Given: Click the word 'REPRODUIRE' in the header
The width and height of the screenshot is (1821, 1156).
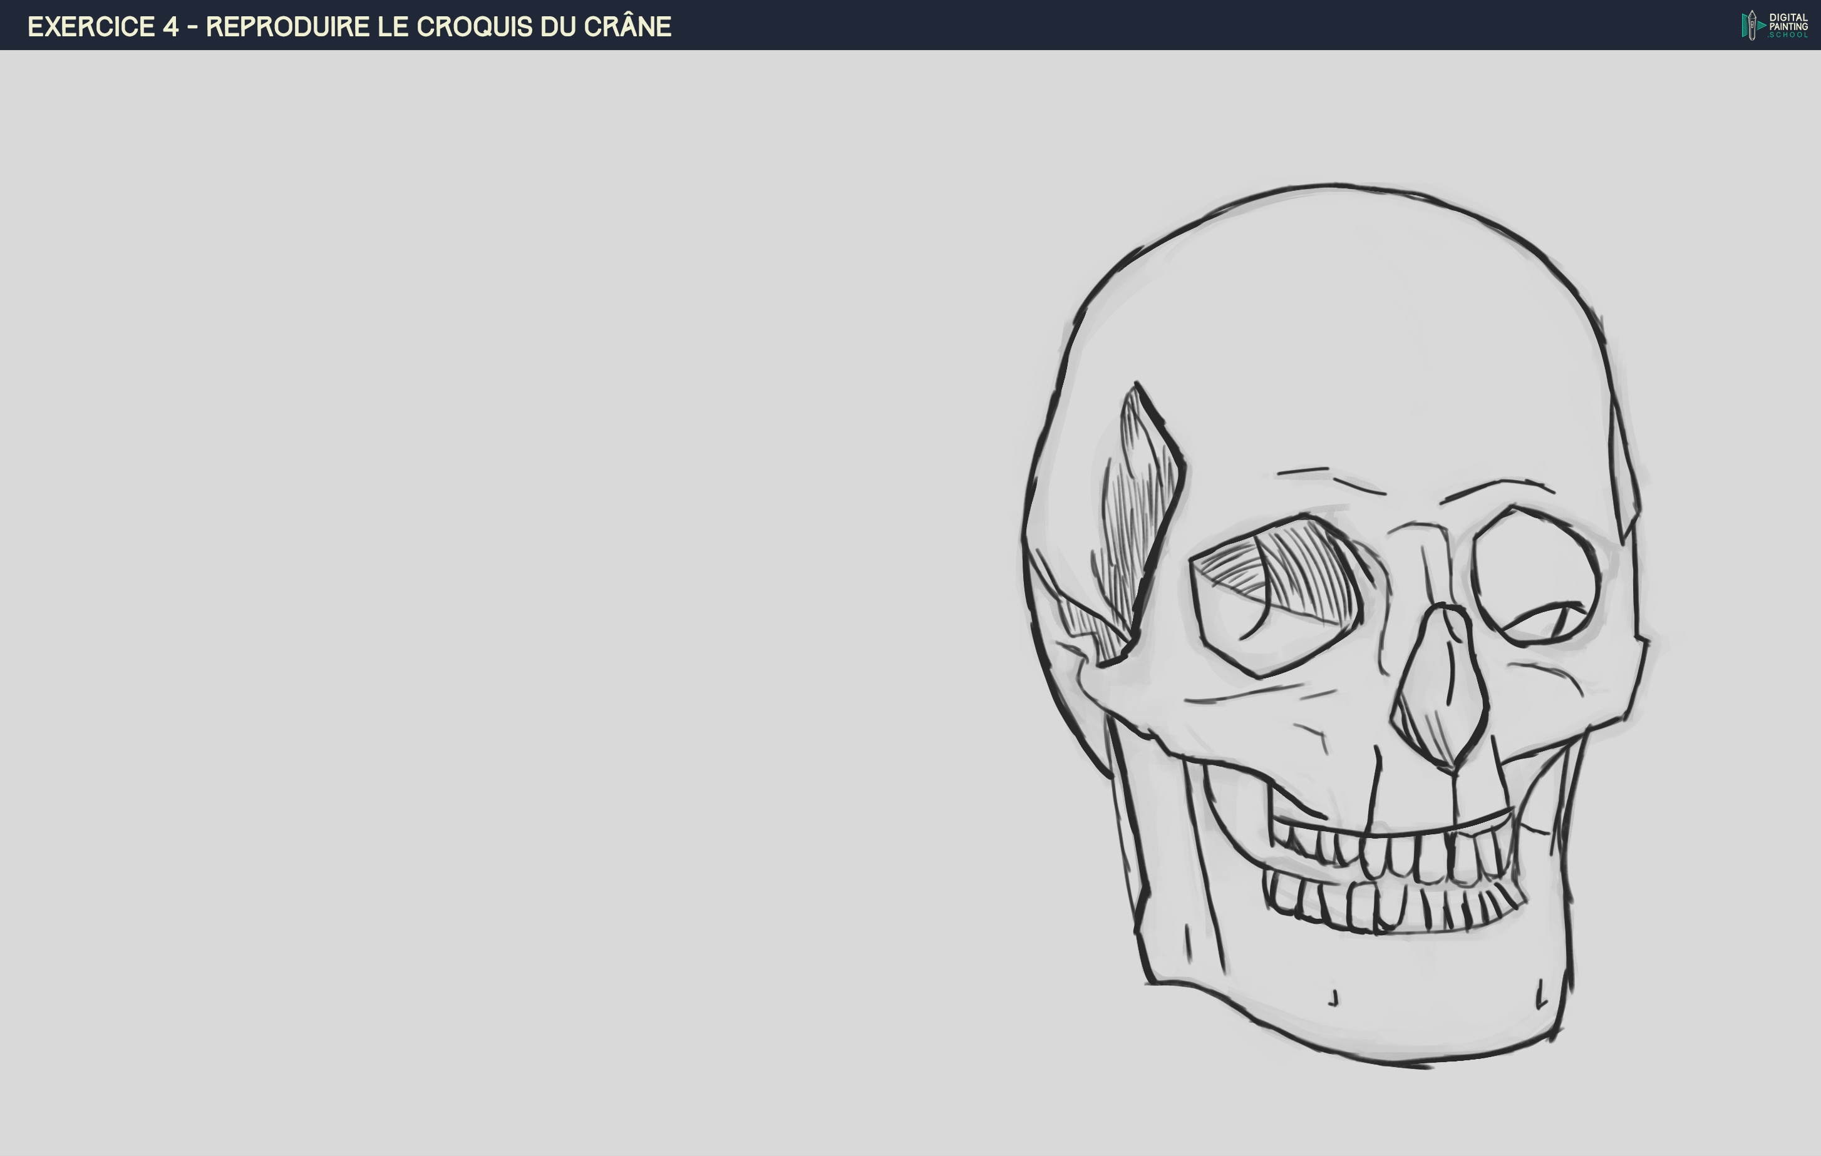Looking at the screenshot, I should pyautogui.click(x=287, y=26).
